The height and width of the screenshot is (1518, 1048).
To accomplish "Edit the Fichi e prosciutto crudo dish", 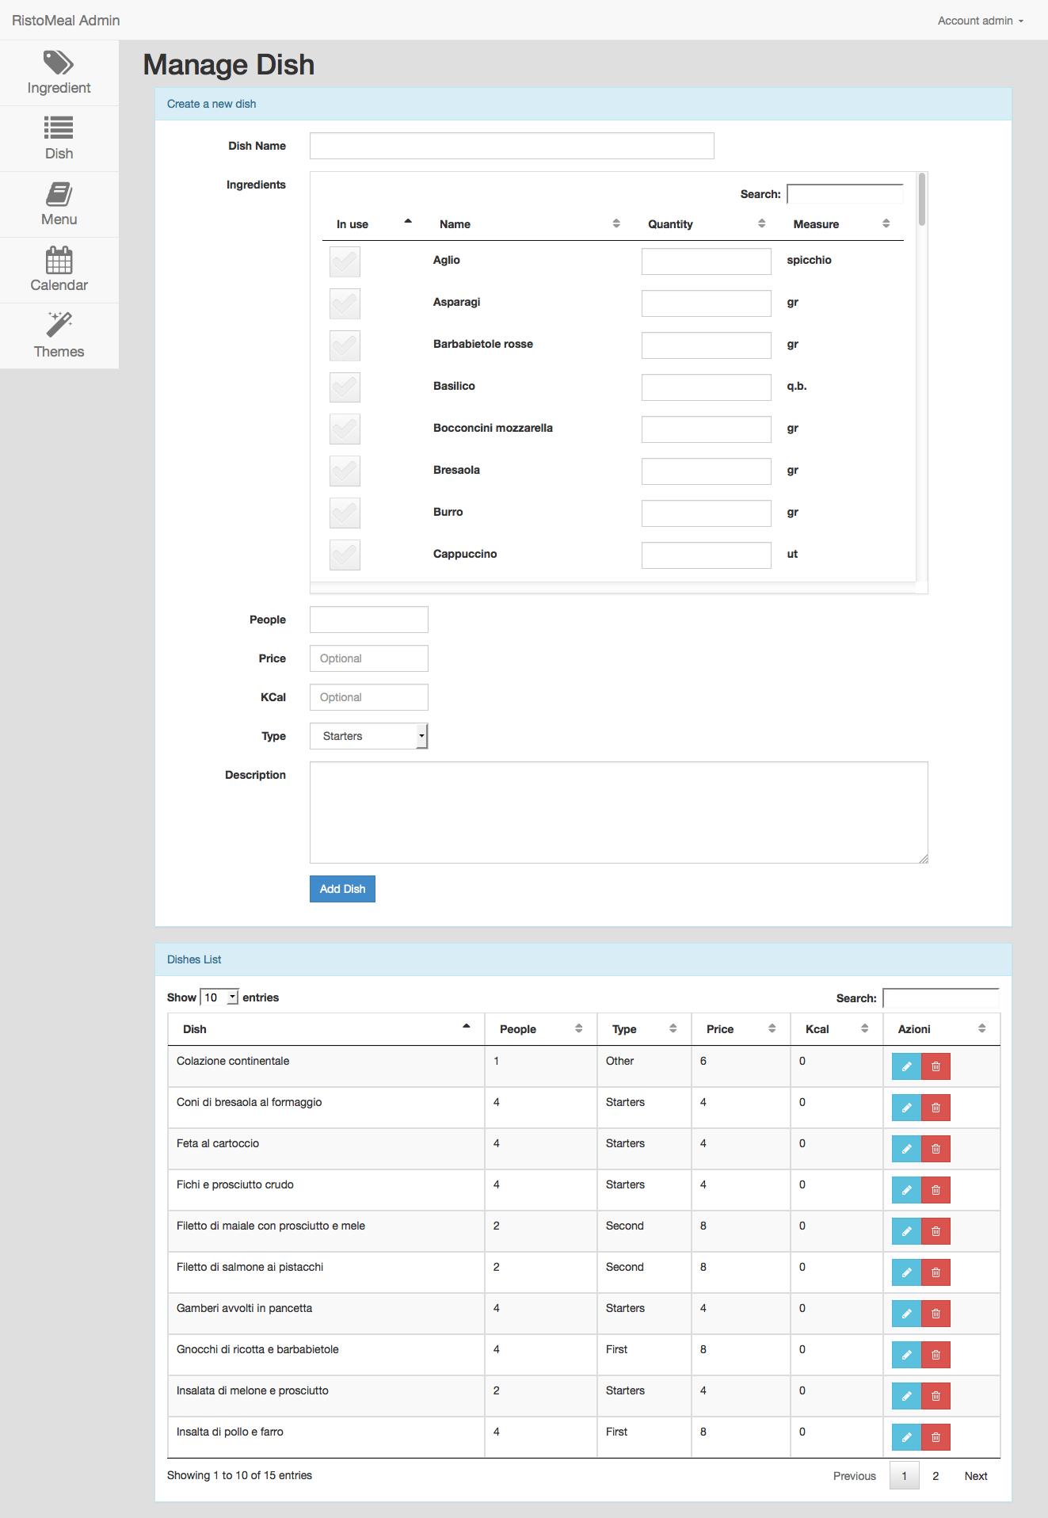I will [x=906, y=1190].
